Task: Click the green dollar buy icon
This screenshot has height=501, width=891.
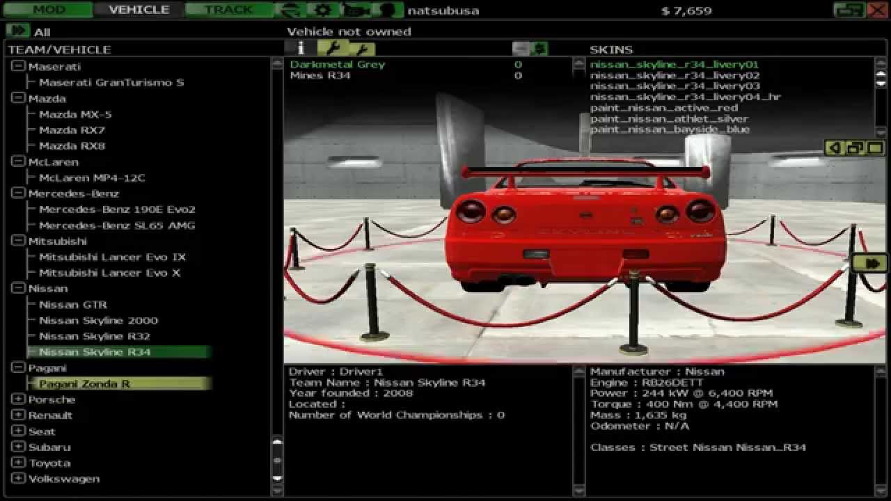Action: pos(539,48)
